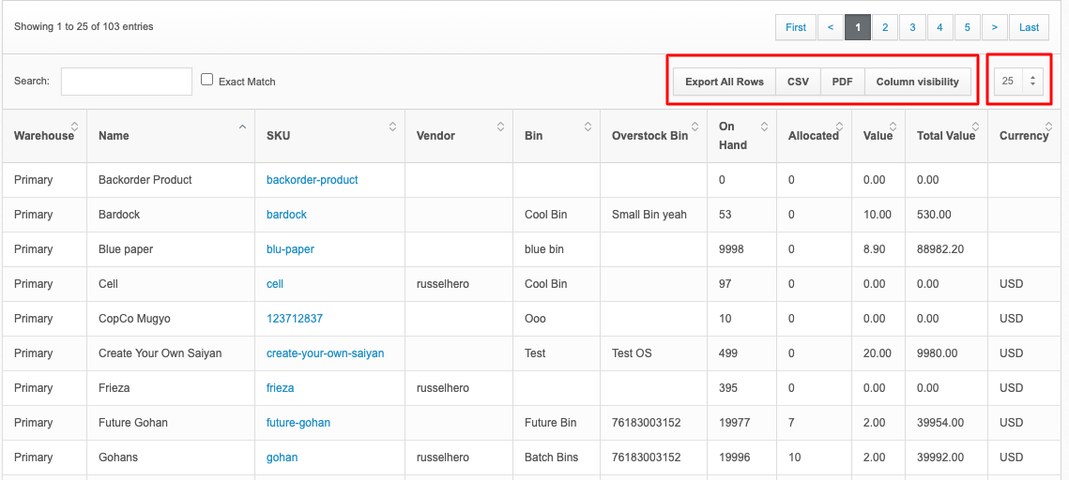Download the table as PDF
The width and height of the screenshot is (1069, 480).
pyautogui.click(x=842, y=82)
